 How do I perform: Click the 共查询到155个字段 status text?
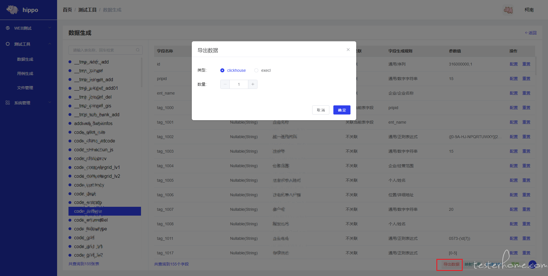coord(172,264)
